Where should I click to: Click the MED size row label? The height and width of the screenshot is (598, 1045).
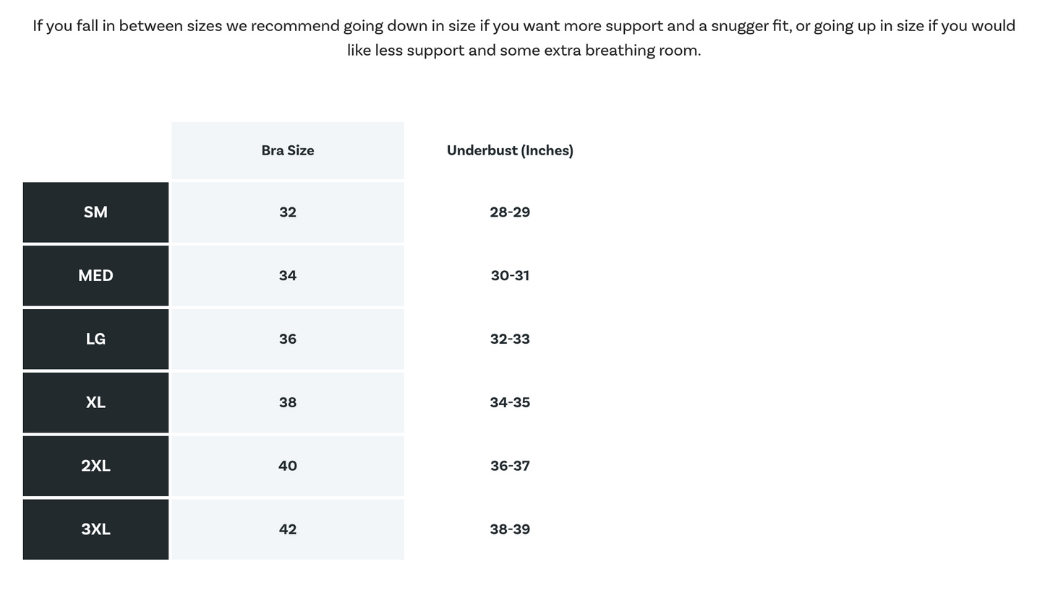[95, 276]
